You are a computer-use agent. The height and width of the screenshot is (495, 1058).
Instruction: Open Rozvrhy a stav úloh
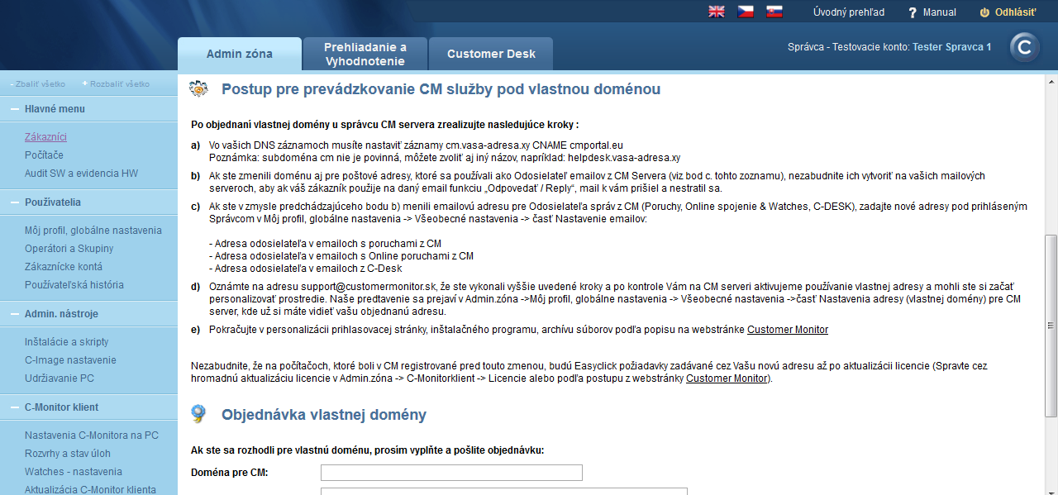coord(68,454)
